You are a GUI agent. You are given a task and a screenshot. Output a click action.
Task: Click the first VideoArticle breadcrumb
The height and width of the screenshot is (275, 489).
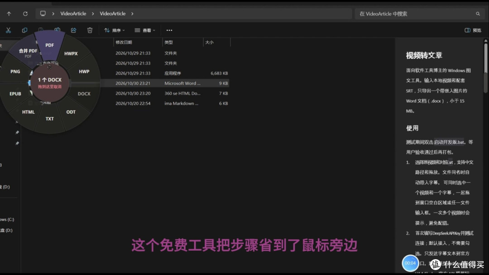pyautogui.click(x=73, y=14)
